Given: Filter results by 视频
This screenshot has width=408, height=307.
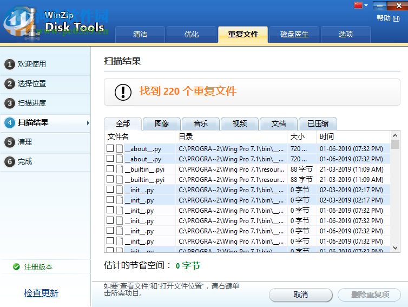Looking at the screenshot, I should point(240,123).
